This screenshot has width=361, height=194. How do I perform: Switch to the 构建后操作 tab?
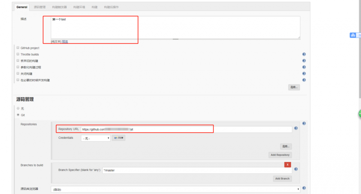pos(112,7)
